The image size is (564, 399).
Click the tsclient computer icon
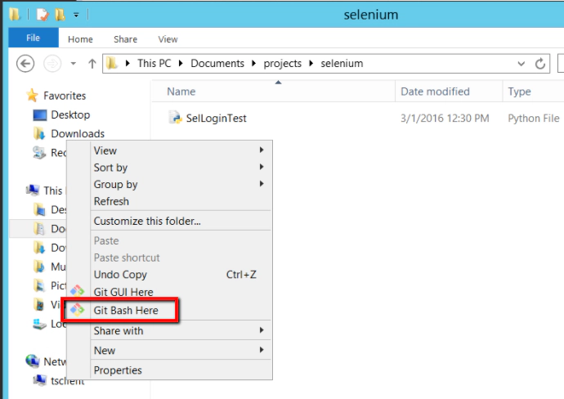pyautogui.click(x=39, y=379)
